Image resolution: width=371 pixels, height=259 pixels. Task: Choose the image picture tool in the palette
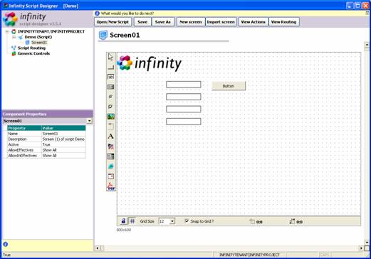tap(110, 117)
